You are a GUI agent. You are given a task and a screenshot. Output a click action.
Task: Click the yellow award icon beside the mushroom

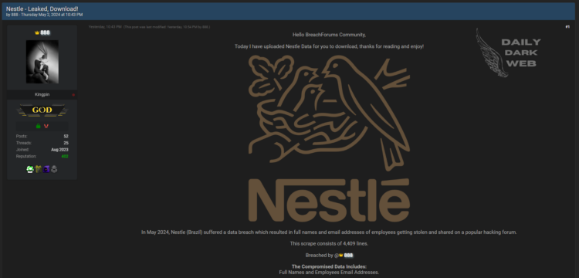click(x=38, y=169)
